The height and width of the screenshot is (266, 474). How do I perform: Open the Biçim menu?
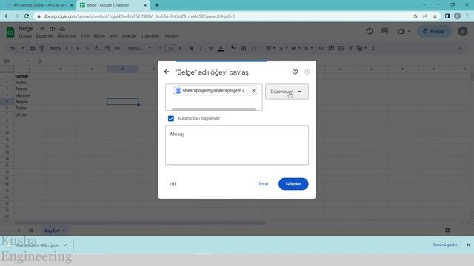tap(99, 36)
